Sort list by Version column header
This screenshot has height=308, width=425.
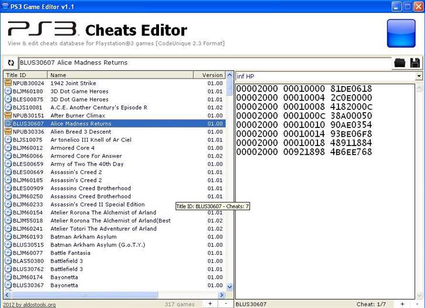[x=209, y=75]
